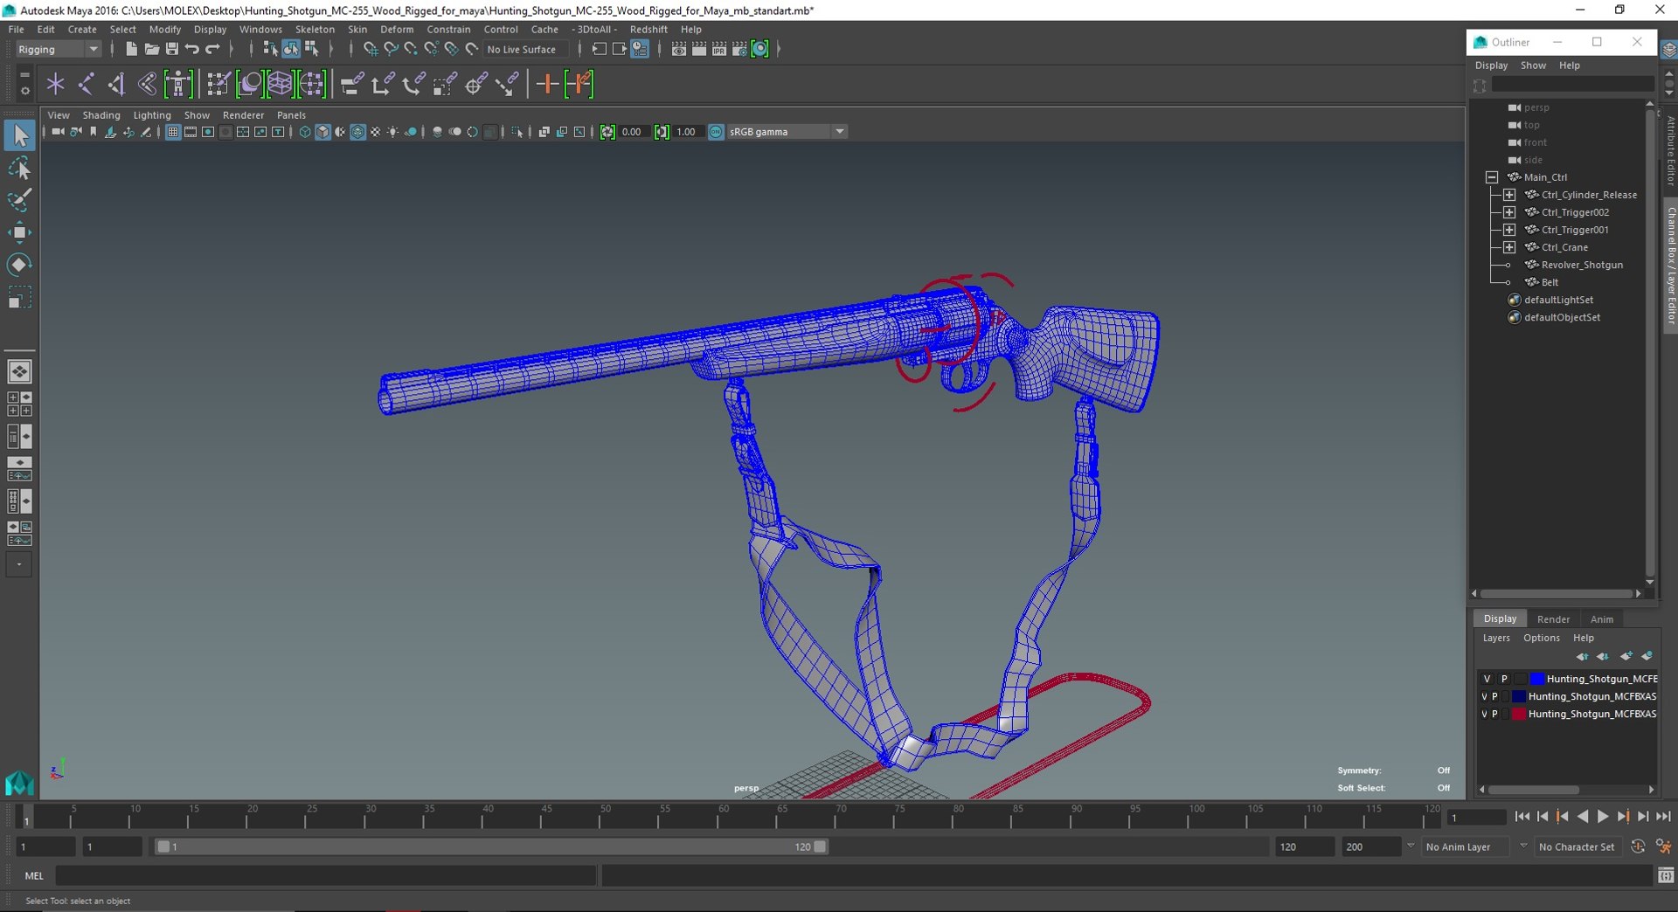
Task: Open the Deform menu
Action: [397, 29]
